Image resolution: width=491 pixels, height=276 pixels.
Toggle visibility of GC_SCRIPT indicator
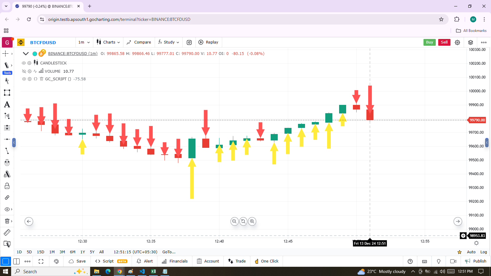24,79
